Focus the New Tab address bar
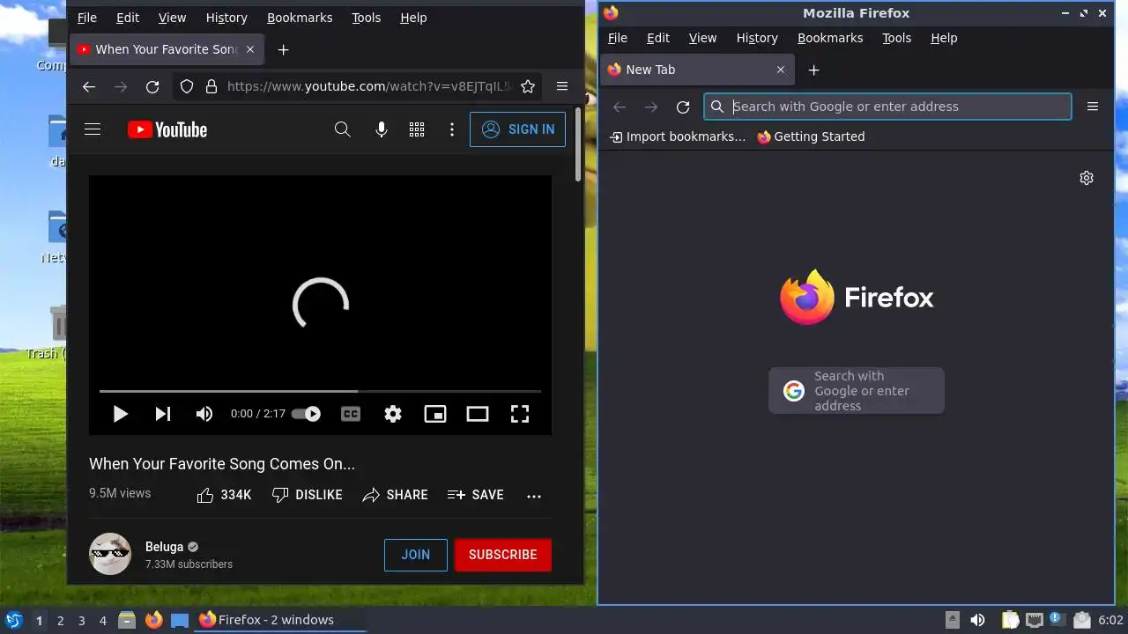This screenshot has width=1128, height=634. tap(887, 107)
